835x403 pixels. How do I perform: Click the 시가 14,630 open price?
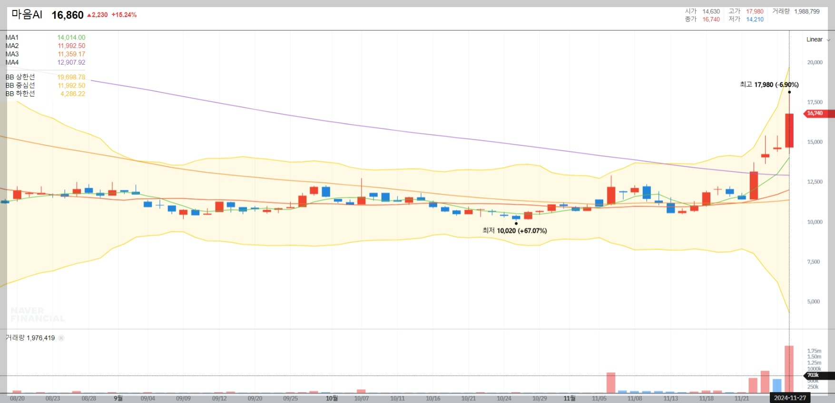point(702,11)
